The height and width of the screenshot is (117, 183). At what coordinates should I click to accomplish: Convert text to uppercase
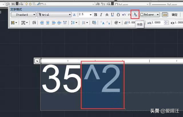coord(102,23)
